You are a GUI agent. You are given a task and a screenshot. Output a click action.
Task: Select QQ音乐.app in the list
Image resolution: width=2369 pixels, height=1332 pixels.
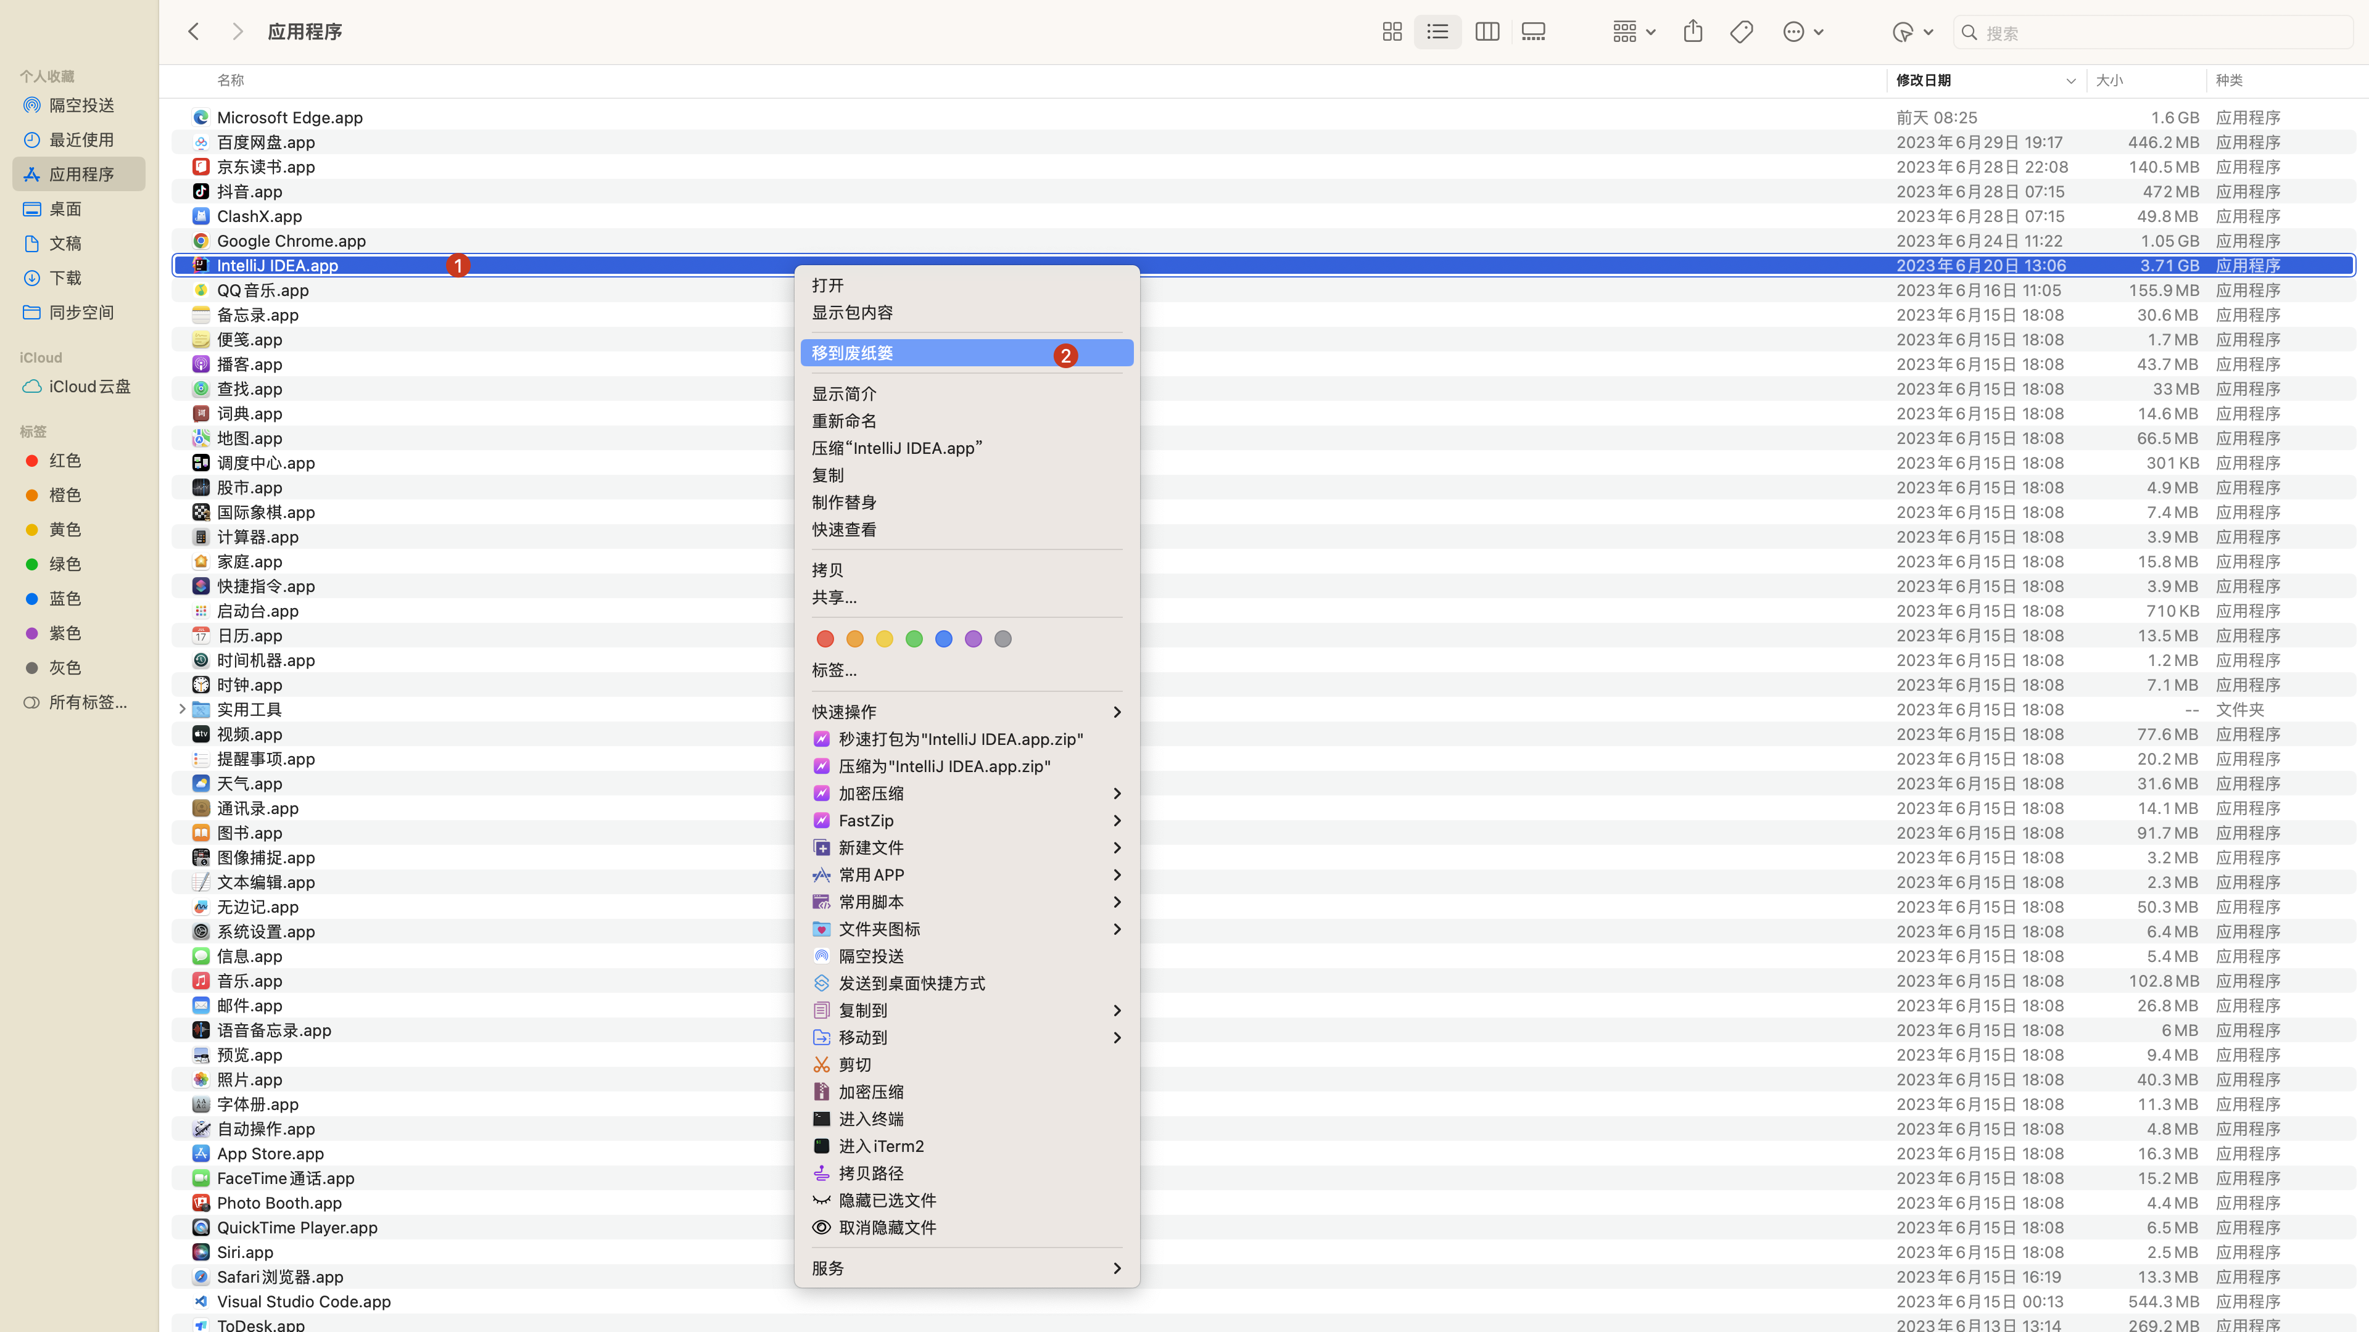(x=1263, y=290)
